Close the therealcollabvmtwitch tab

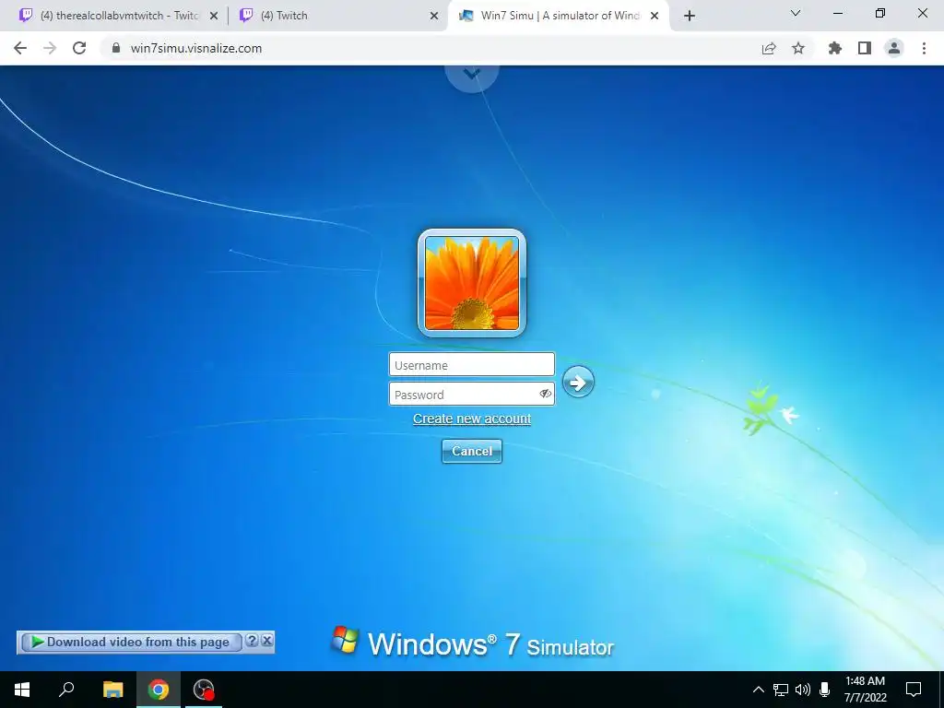pyautogui.click(x=213, y=16)
